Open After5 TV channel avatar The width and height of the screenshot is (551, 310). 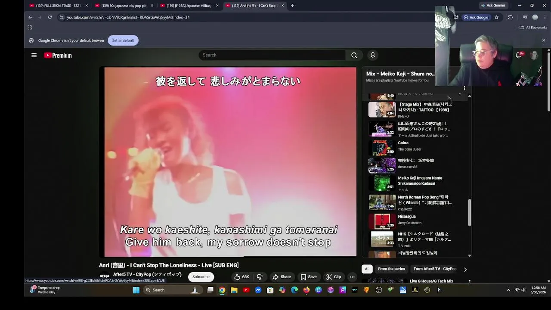coord(104,276)
